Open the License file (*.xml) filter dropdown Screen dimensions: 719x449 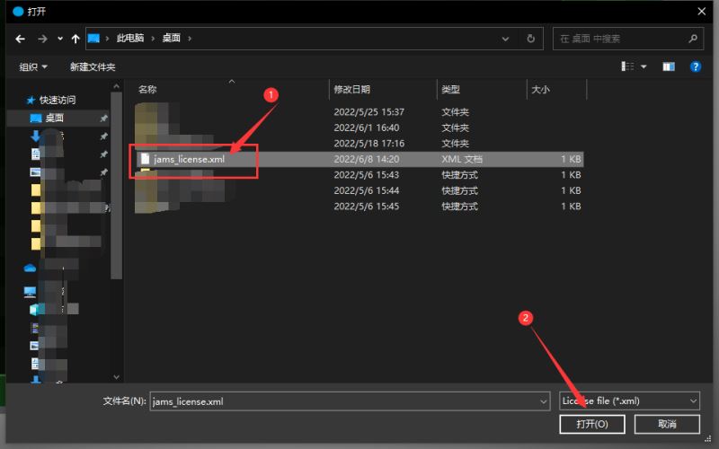(x=629, y=401)
